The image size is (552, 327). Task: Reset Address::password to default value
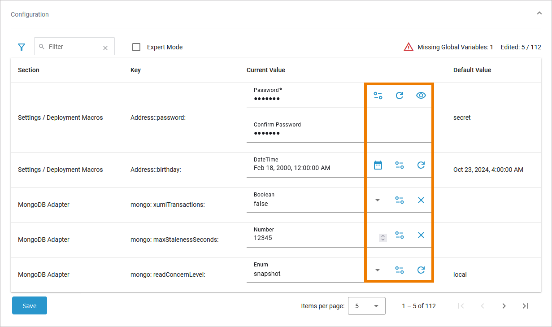[x=399, y=96]
